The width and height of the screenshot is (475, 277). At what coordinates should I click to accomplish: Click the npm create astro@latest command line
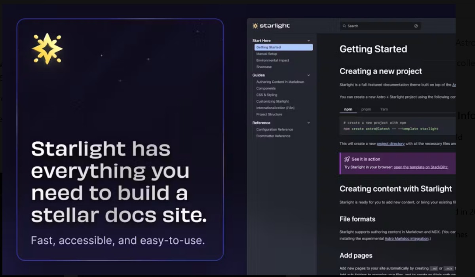[x=391, y=129]
